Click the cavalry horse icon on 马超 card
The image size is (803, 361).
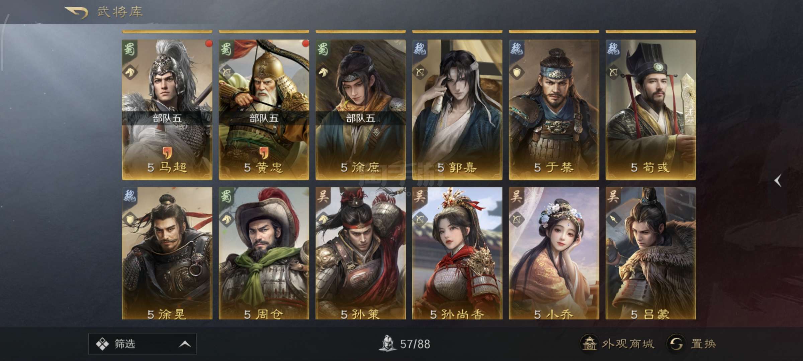130,72
